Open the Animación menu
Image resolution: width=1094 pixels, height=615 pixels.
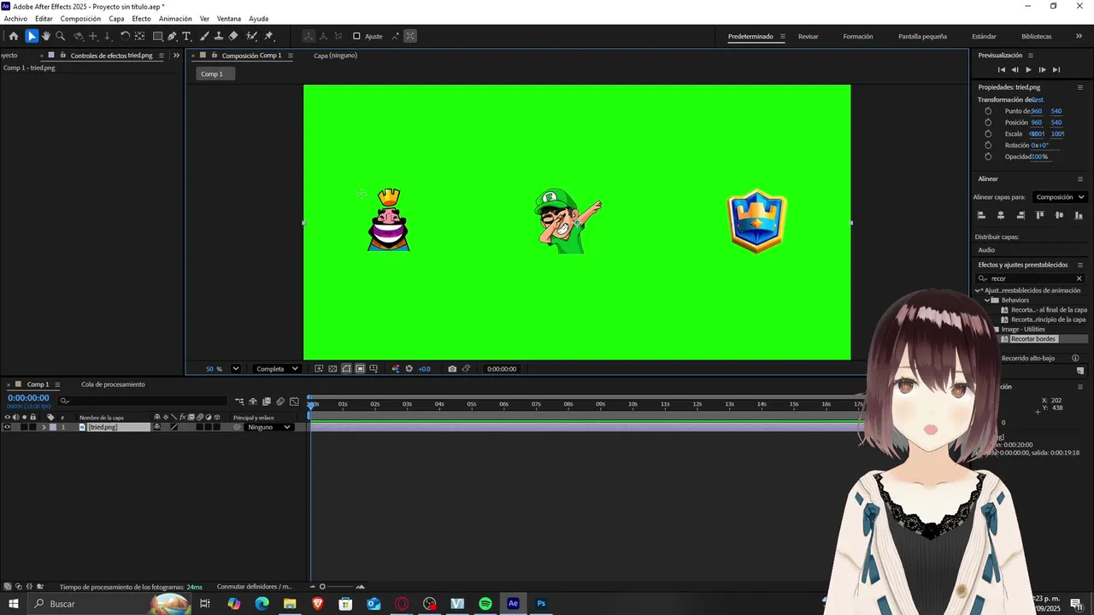pyautogui.click(x=175, y=19)
